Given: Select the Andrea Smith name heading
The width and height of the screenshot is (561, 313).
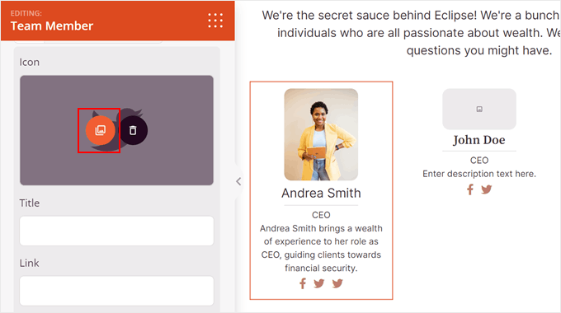Looking at the screenshot, I should point(321,193).
